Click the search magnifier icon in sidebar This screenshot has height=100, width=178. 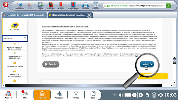tap(25, 39)
